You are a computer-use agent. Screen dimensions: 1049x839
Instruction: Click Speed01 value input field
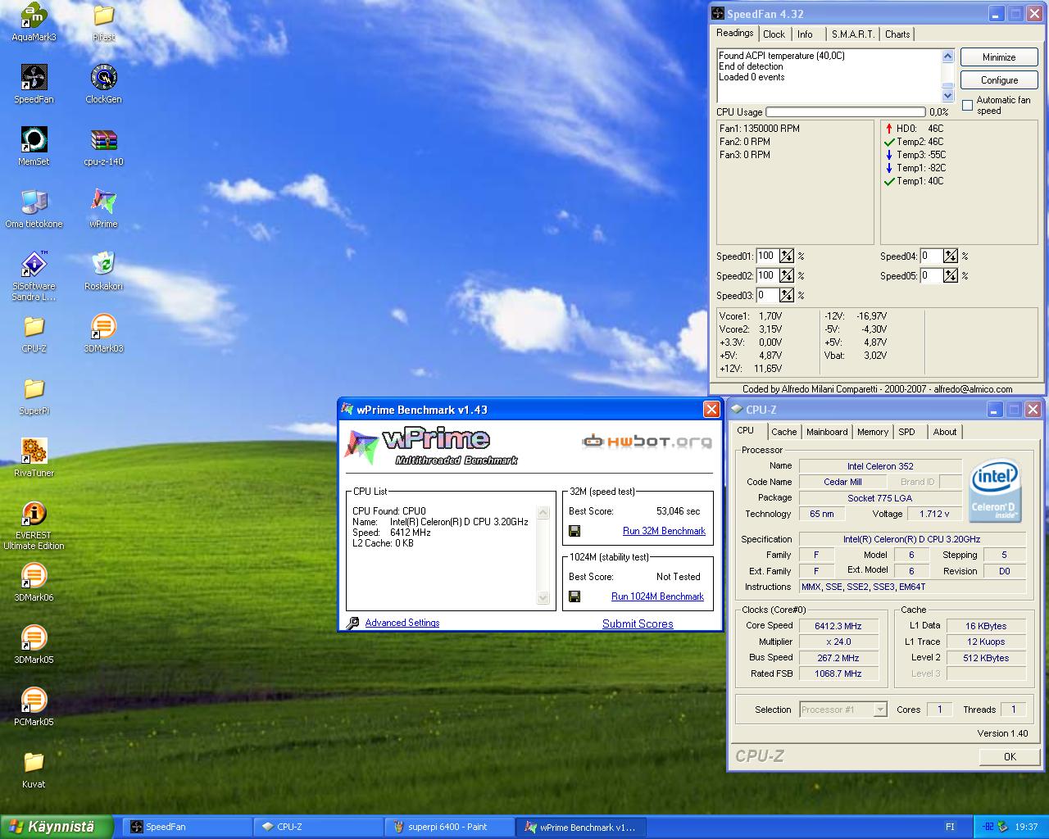pyautogui.click(x=767, y=256)
